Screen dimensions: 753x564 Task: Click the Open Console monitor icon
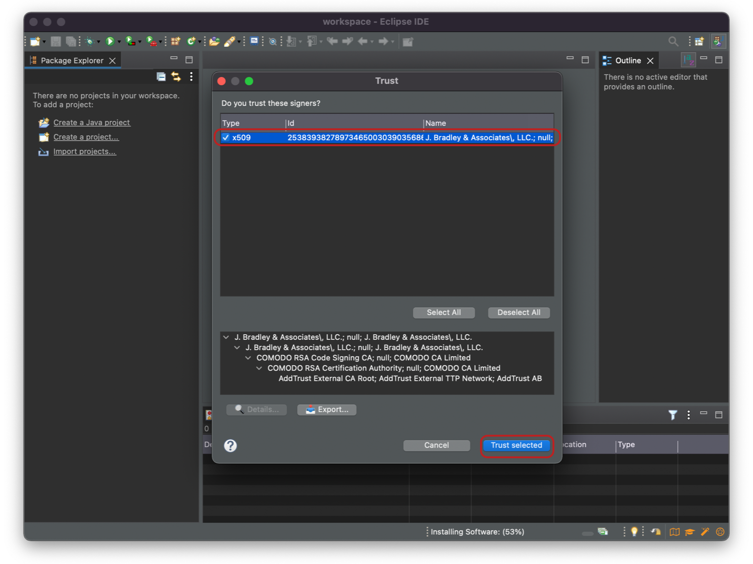click(254, 41)
